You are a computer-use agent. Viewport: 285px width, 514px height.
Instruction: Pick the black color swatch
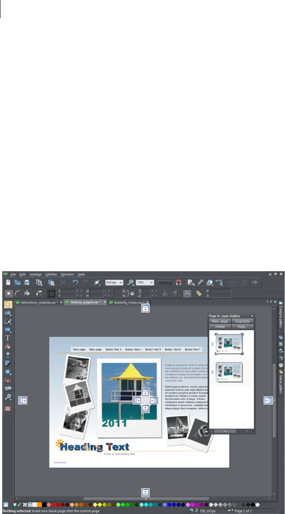coord(44,505)
